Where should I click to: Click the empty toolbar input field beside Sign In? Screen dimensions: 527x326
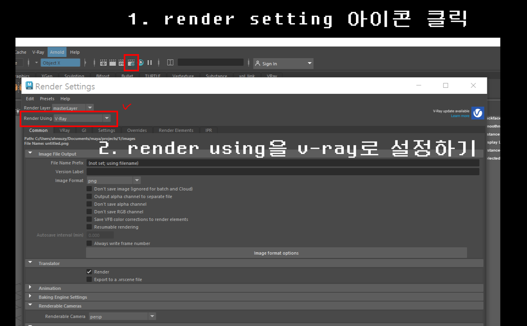point(210,63)
